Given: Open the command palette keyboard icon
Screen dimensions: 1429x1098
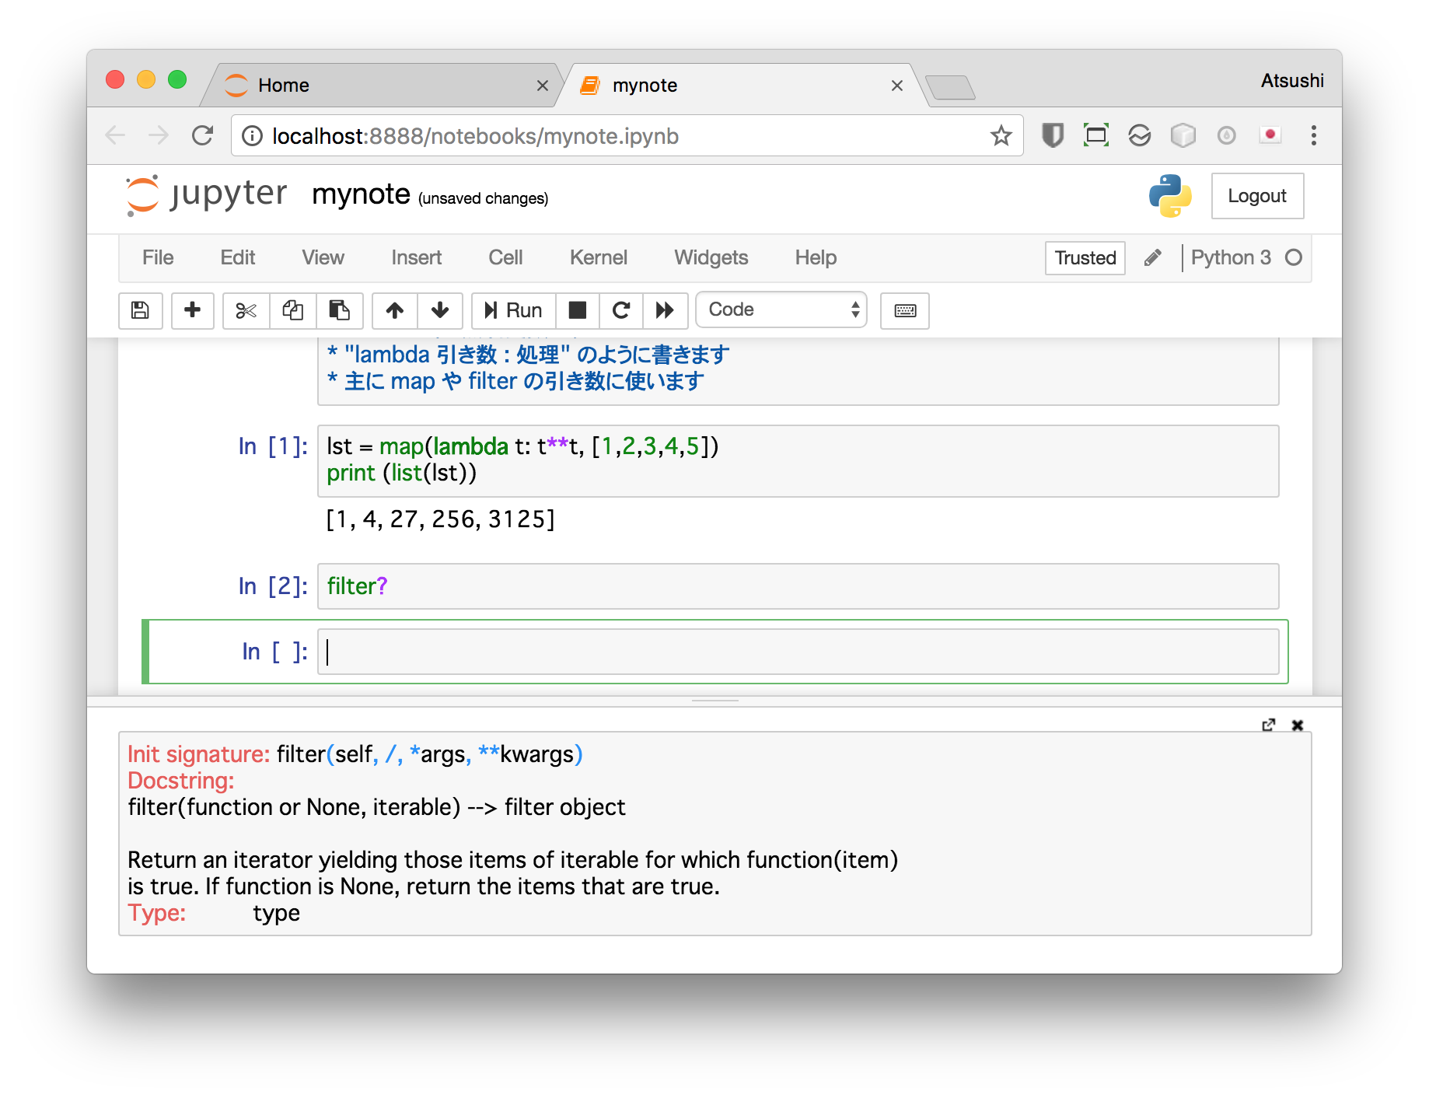Looking at the screenshot, I should click(x=905, y=310).
